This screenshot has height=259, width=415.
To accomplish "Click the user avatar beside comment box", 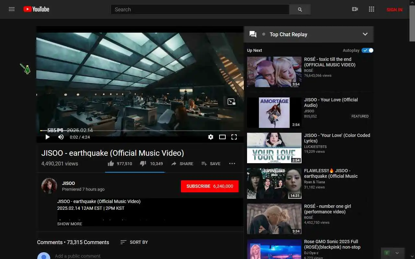I will point(44,256).
